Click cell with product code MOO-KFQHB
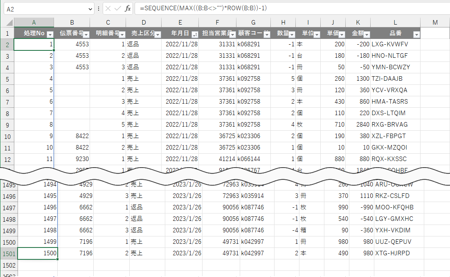Image resolution: width=450 pixels, height=277 pixels. 399,207
